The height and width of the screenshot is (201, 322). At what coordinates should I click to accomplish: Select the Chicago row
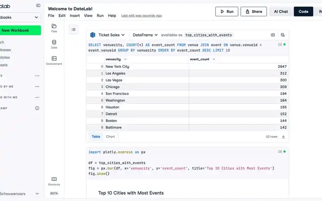187,87
